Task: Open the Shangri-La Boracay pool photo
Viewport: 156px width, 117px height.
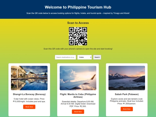Action: tap(29, 78)
